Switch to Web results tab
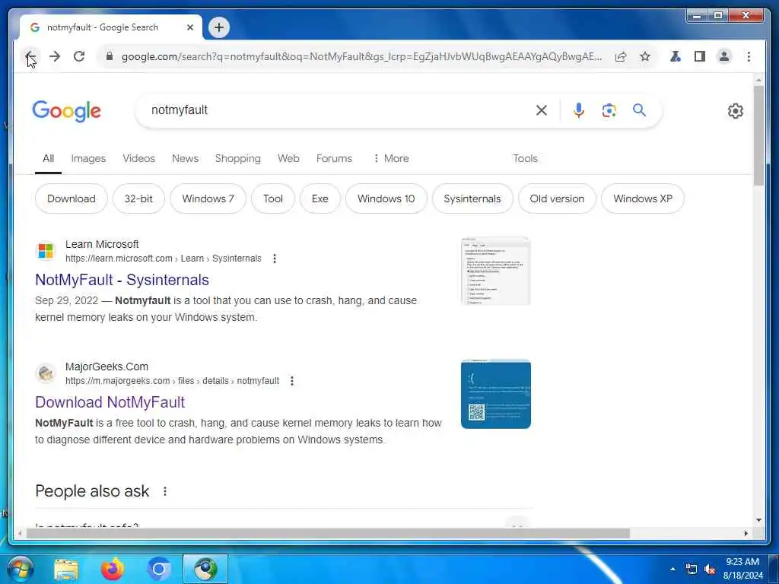The height and width of the screenshot is (584, 779). coord(288,158)
